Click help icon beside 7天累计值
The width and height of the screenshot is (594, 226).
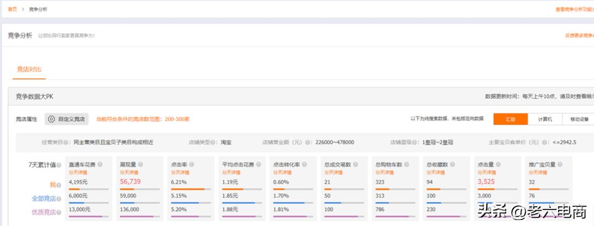click(x=59, y=165)
